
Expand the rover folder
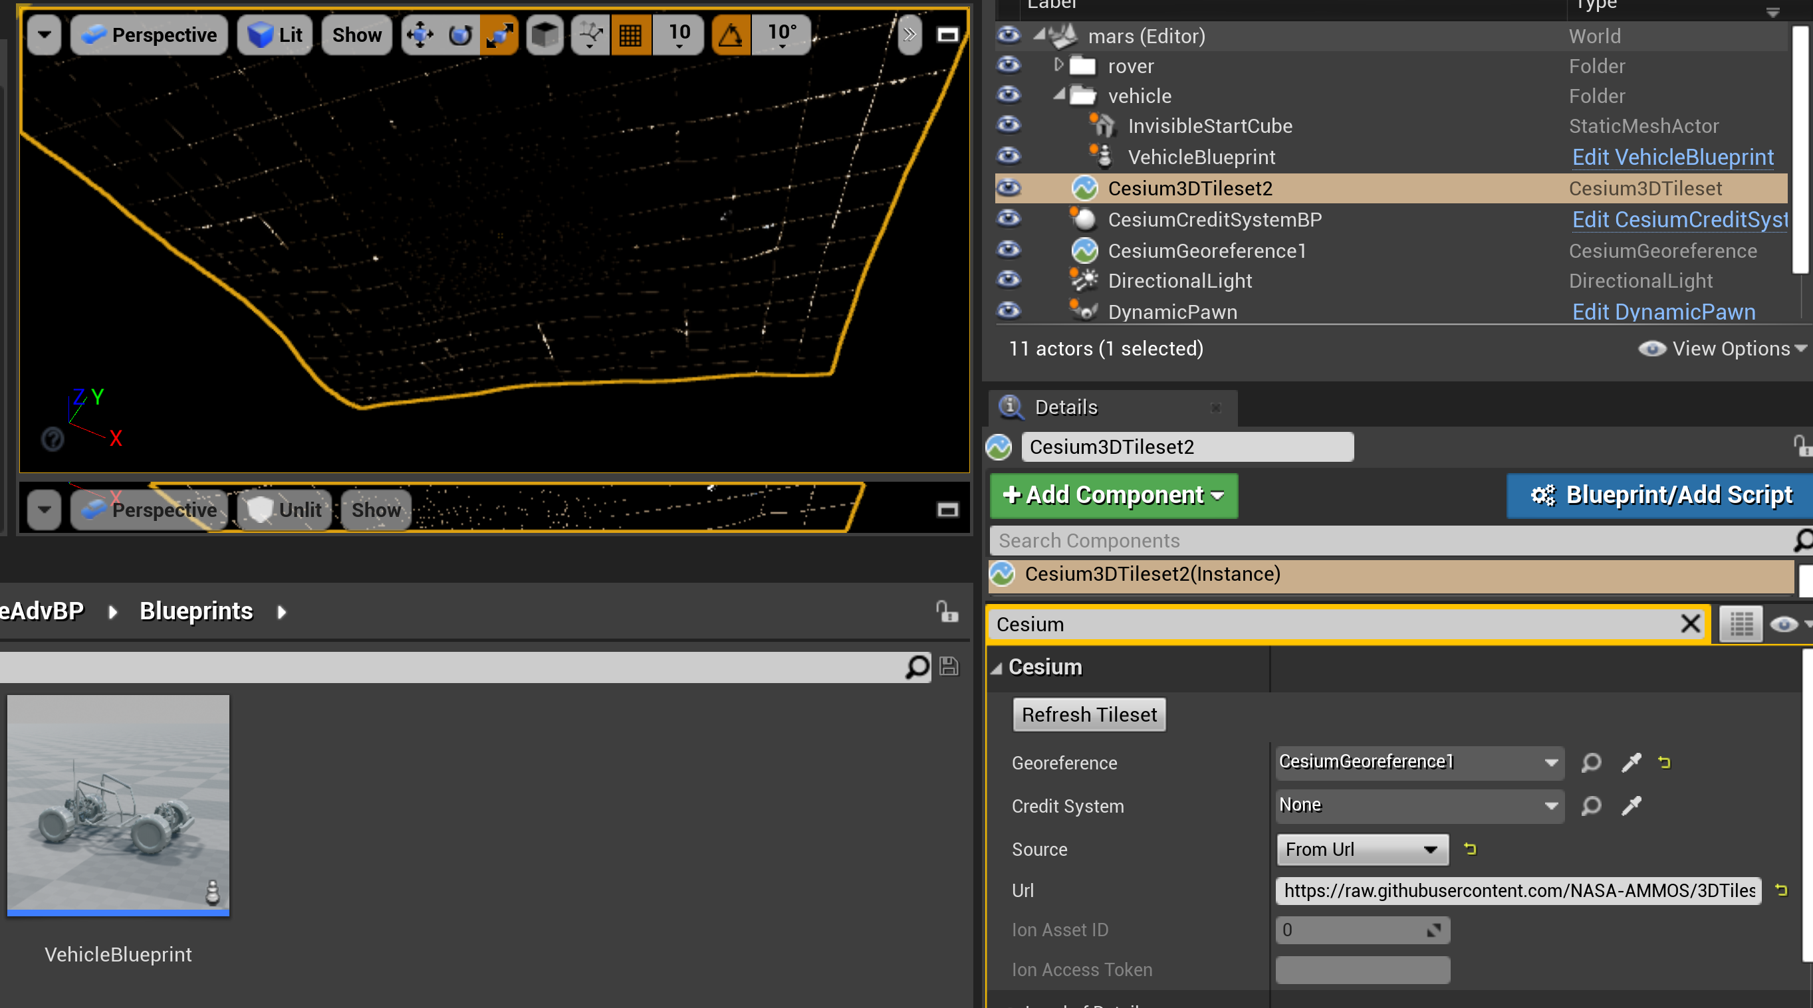(1058, 64)
